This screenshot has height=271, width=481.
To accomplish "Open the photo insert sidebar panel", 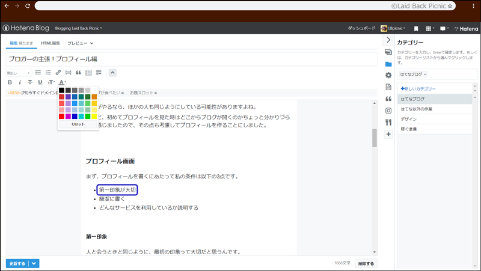I will tap(388, 52).
